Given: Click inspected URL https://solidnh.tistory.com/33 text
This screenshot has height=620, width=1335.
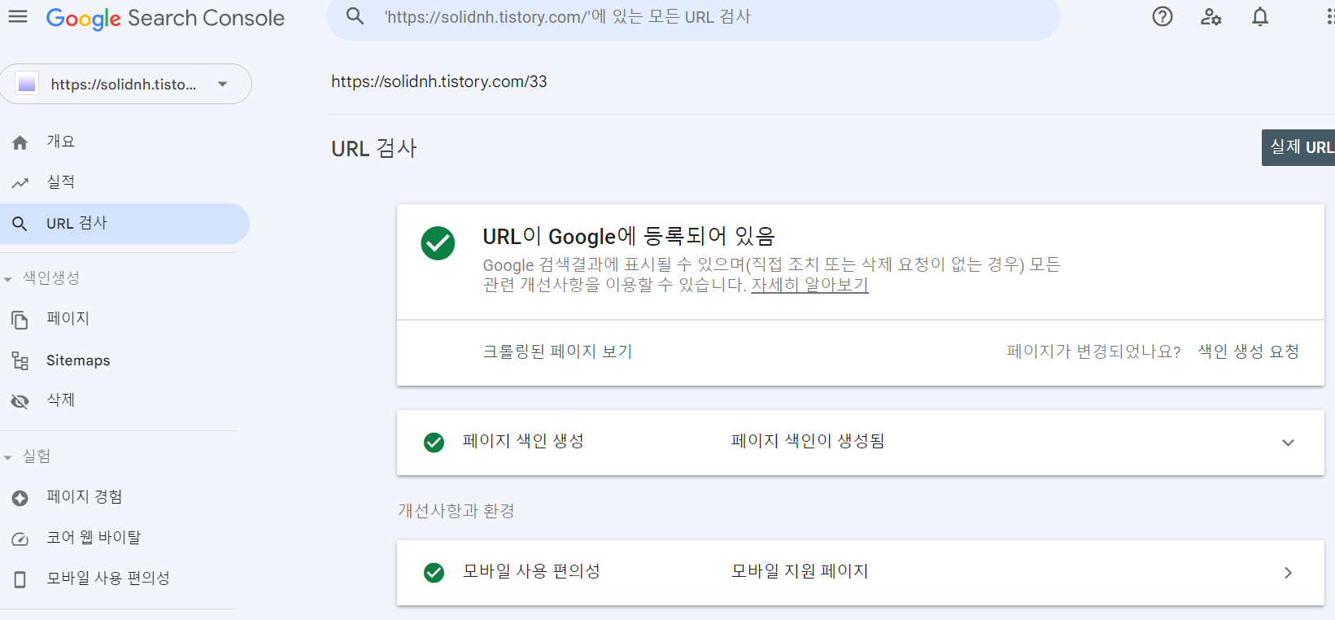Looking at the screenshot, I should tap(439, 81).
